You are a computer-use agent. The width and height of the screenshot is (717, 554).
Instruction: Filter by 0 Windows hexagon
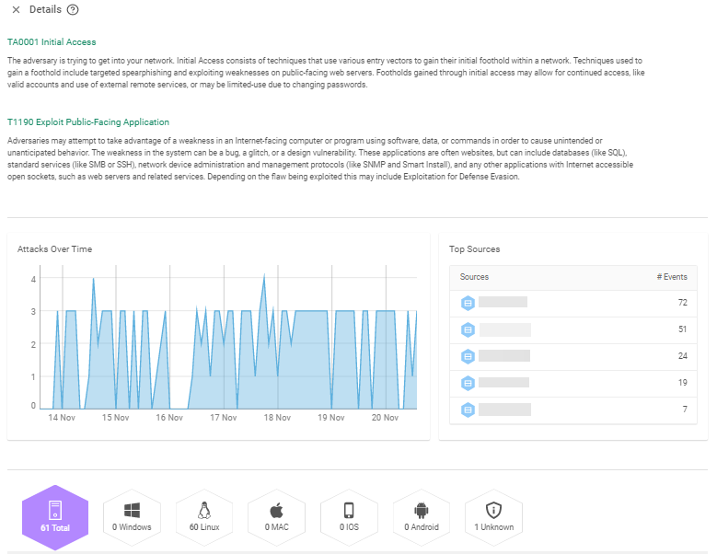tap(132, 516)
